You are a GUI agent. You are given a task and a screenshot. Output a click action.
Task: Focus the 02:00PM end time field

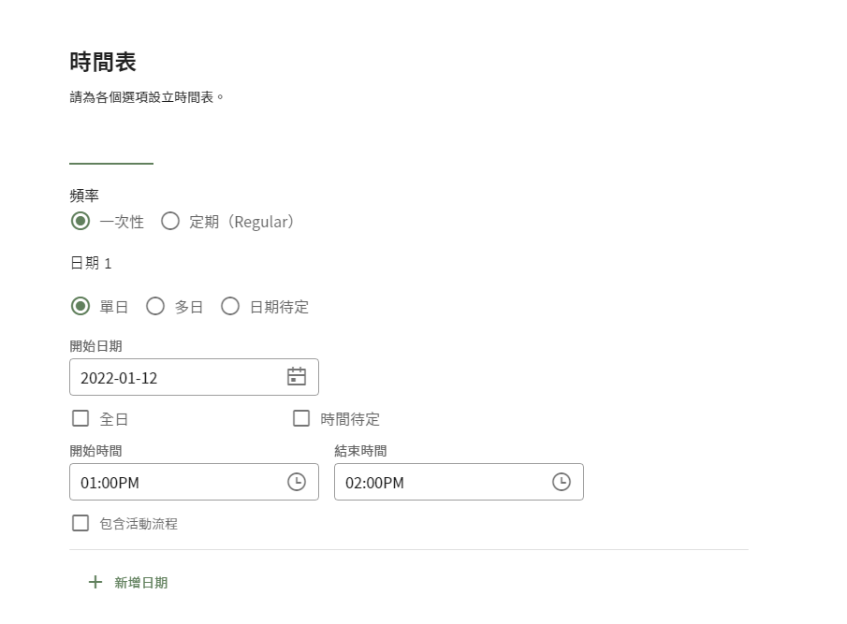(459, 482)
